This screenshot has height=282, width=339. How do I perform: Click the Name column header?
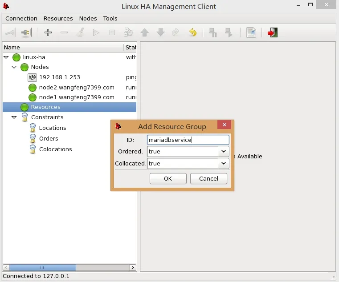[x=63, y=48]
